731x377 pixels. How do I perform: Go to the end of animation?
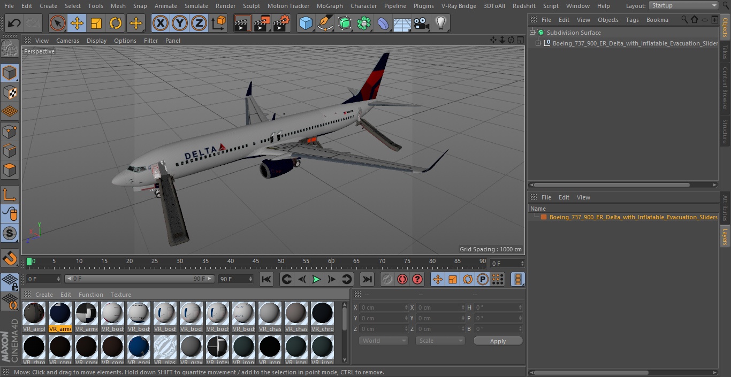point(367,279)
